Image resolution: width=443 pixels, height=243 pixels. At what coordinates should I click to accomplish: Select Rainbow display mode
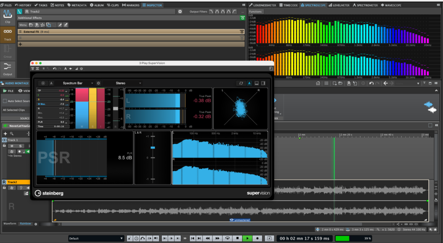pyautogui.click(x=26, y=224)
